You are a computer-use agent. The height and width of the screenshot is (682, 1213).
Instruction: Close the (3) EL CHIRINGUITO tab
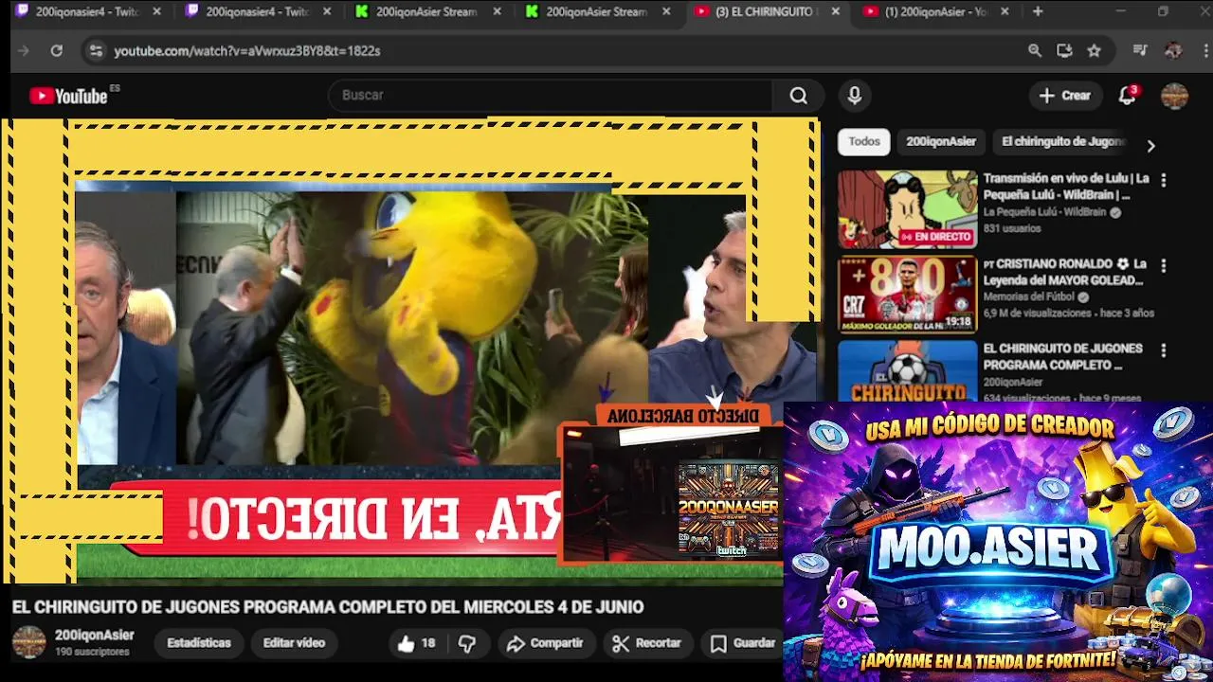pyautogui.click(x=835, y=12)
